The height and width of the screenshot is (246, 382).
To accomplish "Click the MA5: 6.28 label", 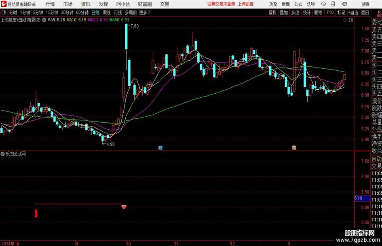I will (56, 20).
